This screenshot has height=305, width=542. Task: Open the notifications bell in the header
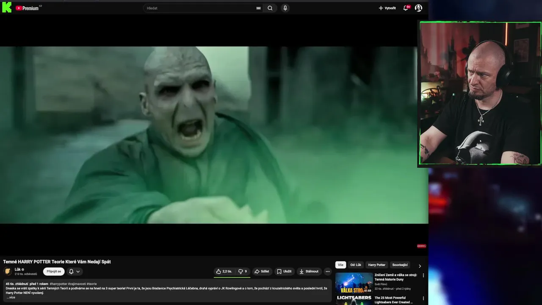(x=406, y=8)
